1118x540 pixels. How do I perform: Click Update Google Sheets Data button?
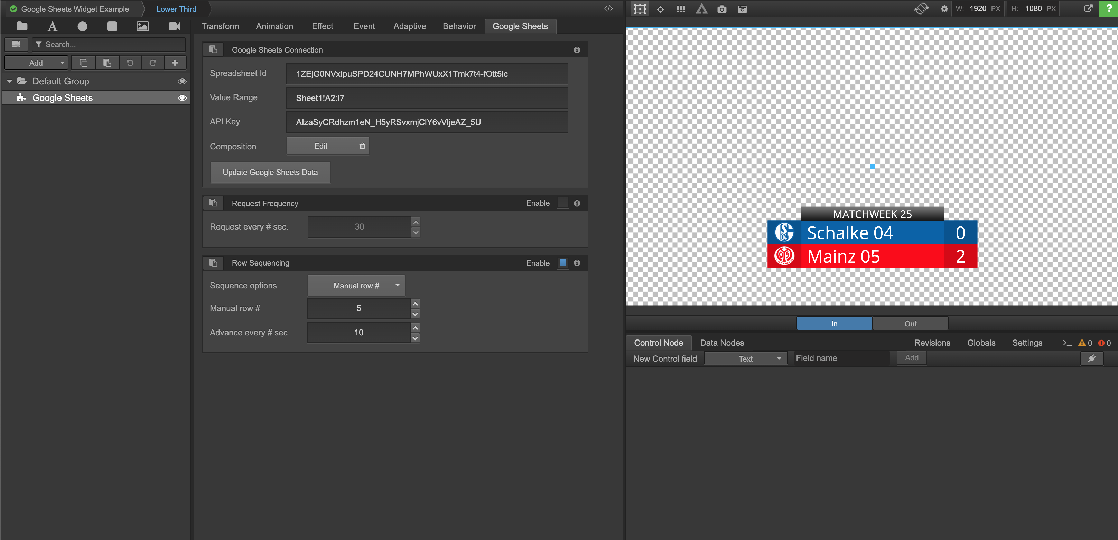point(270,172)
